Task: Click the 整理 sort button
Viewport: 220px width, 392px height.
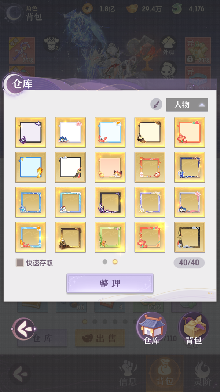Action: click(x=110, y=283)
